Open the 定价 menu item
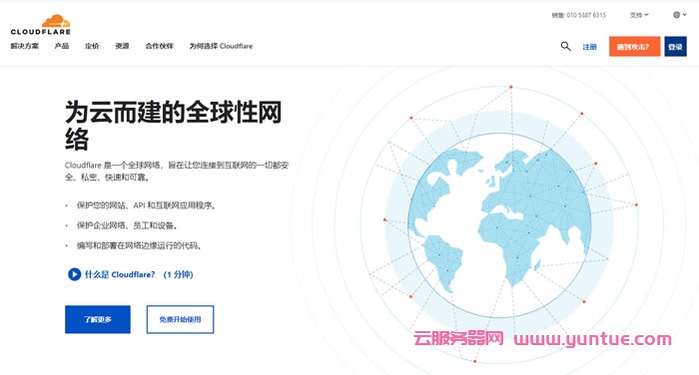The image size is (699, 375). pyautogui.click(x=92, y=46)
